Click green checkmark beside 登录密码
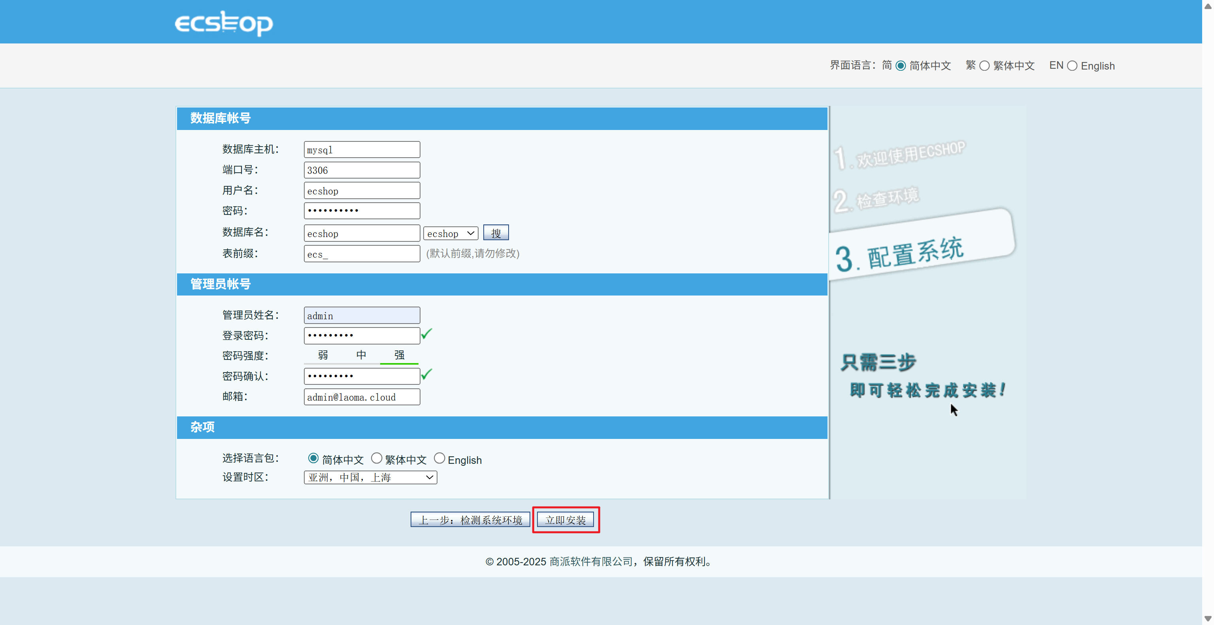 pyautogui.click(x=426, y=334)
